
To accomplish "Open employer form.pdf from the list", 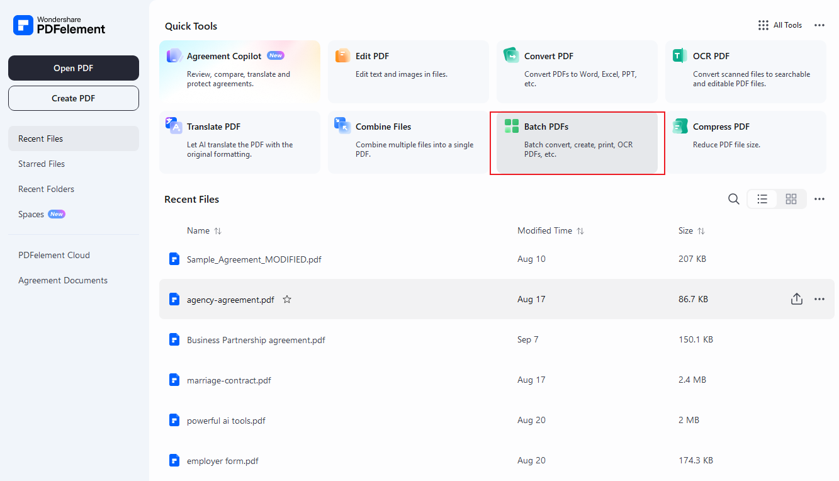I will pos(223,461).
